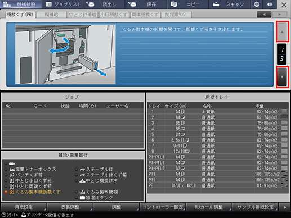Viewport: 291px width, 218px height.
Task: Select tray 1 row 上質紙
Action: [218, 112]
